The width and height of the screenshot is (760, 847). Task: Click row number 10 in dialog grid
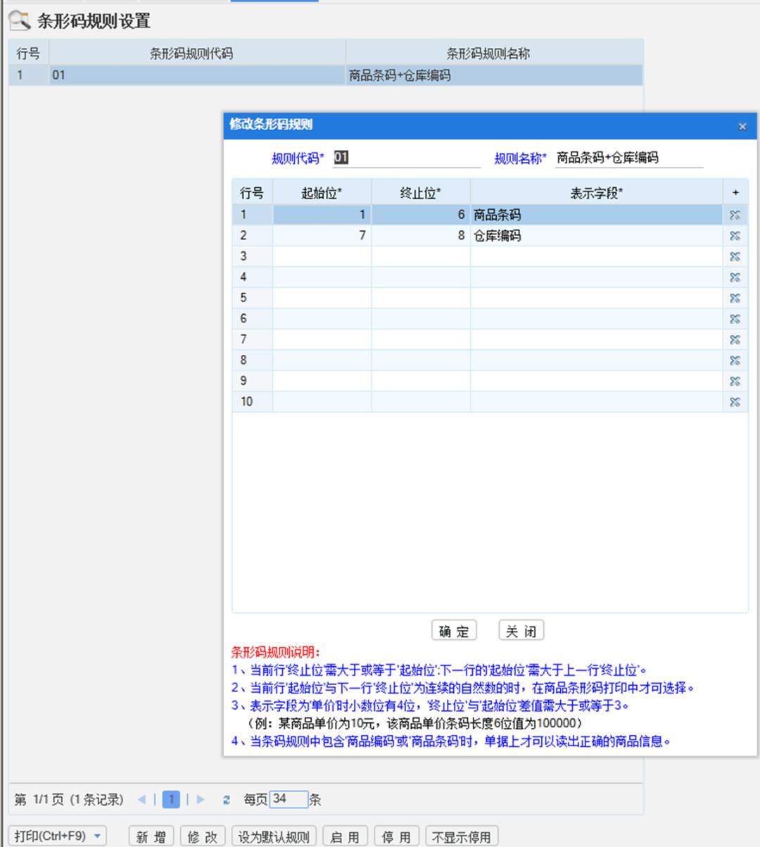click(x=253, y=402)
